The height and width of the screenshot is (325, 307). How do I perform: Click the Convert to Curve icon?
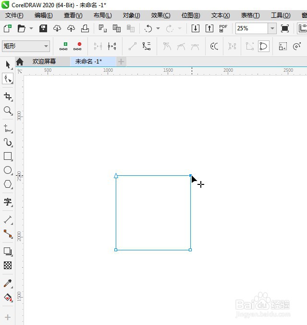click(147, 46)
